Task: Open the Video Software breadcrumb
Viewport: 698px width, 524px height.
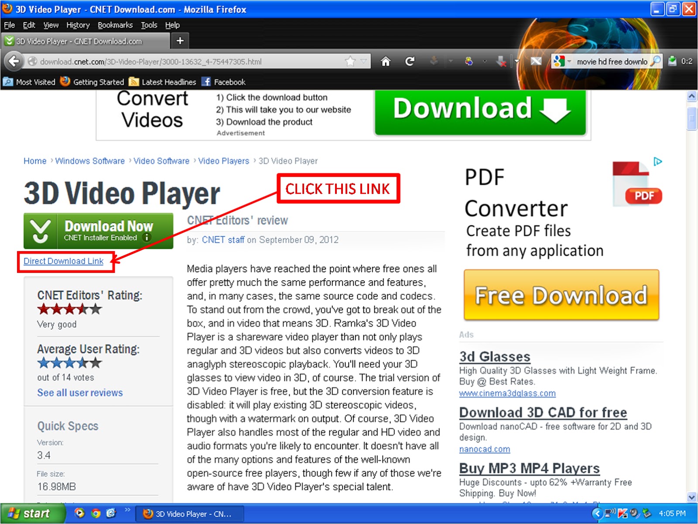Action: (161, 161)
